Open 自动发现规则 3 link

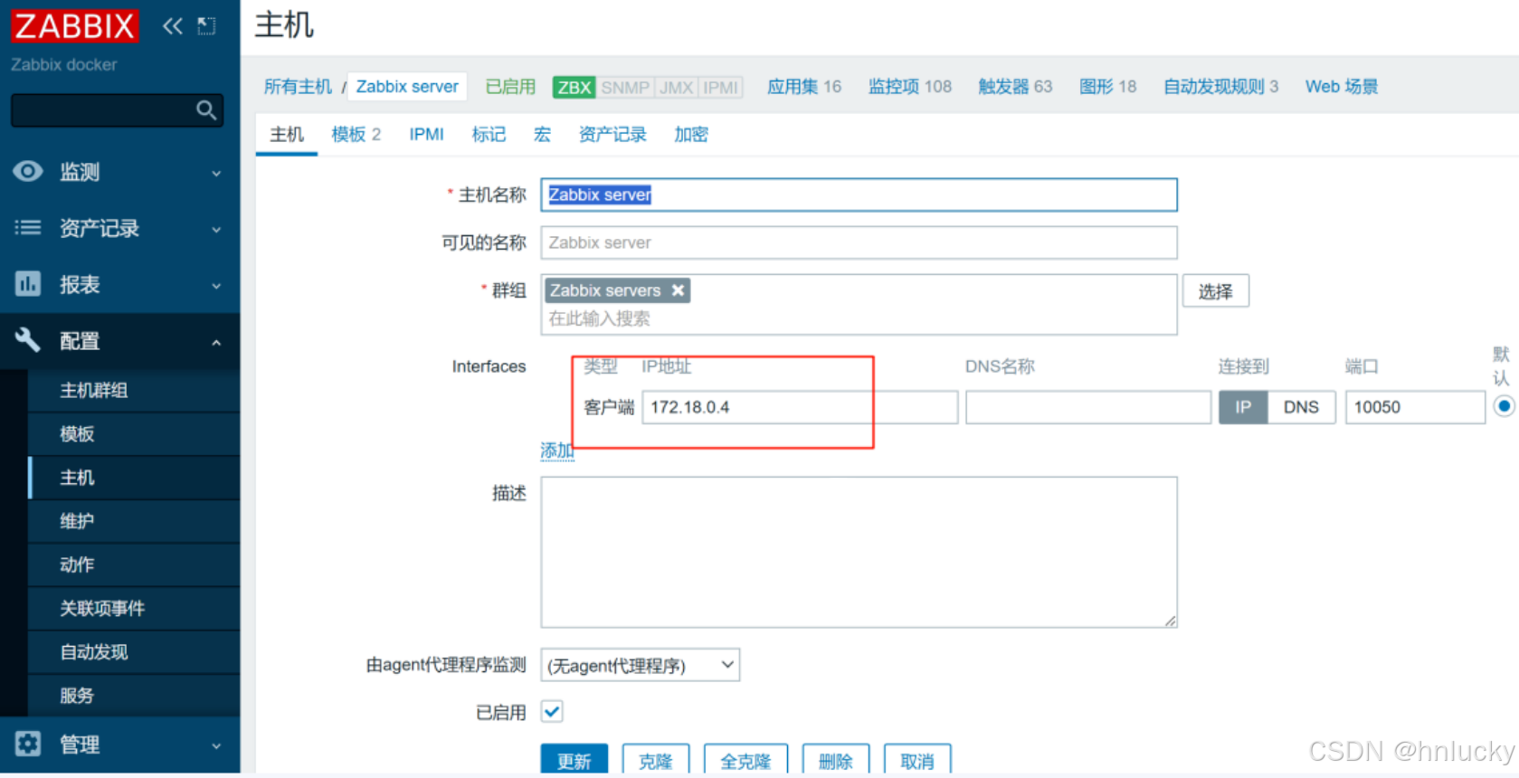click(1220, 87)
